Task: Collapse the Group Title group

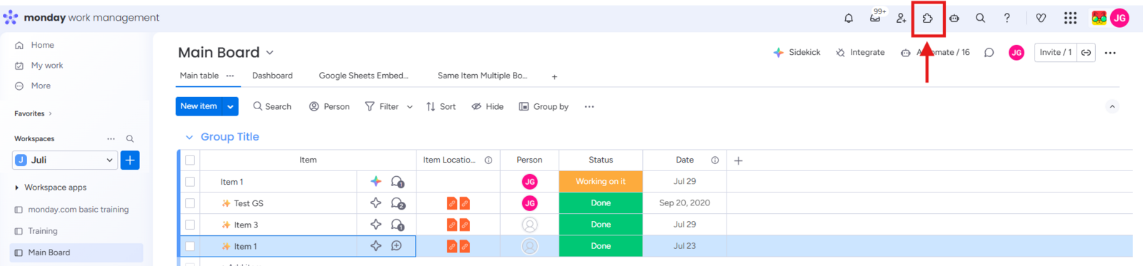Action: (189, 137)
